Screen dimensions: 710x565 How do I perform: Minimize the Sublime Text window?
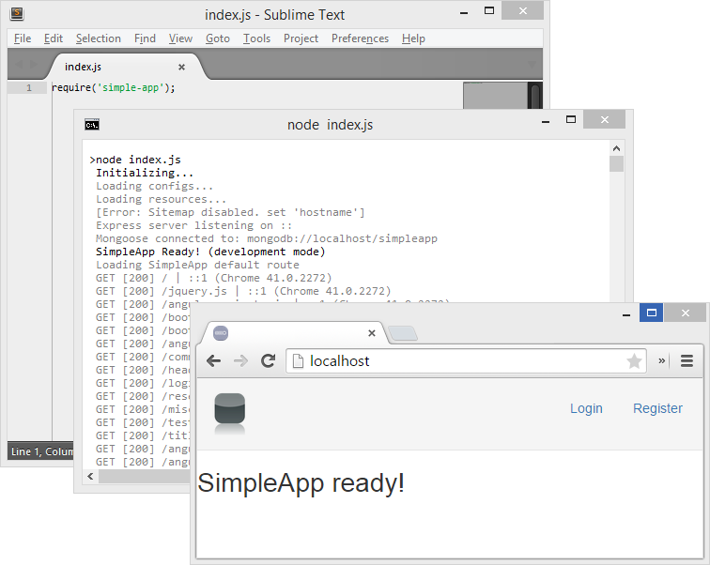[x=464, y=12]
